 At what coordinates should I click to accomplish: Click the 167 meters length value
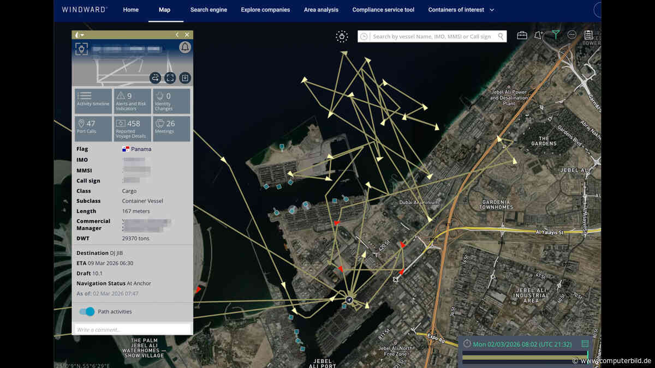coord(136,211)
